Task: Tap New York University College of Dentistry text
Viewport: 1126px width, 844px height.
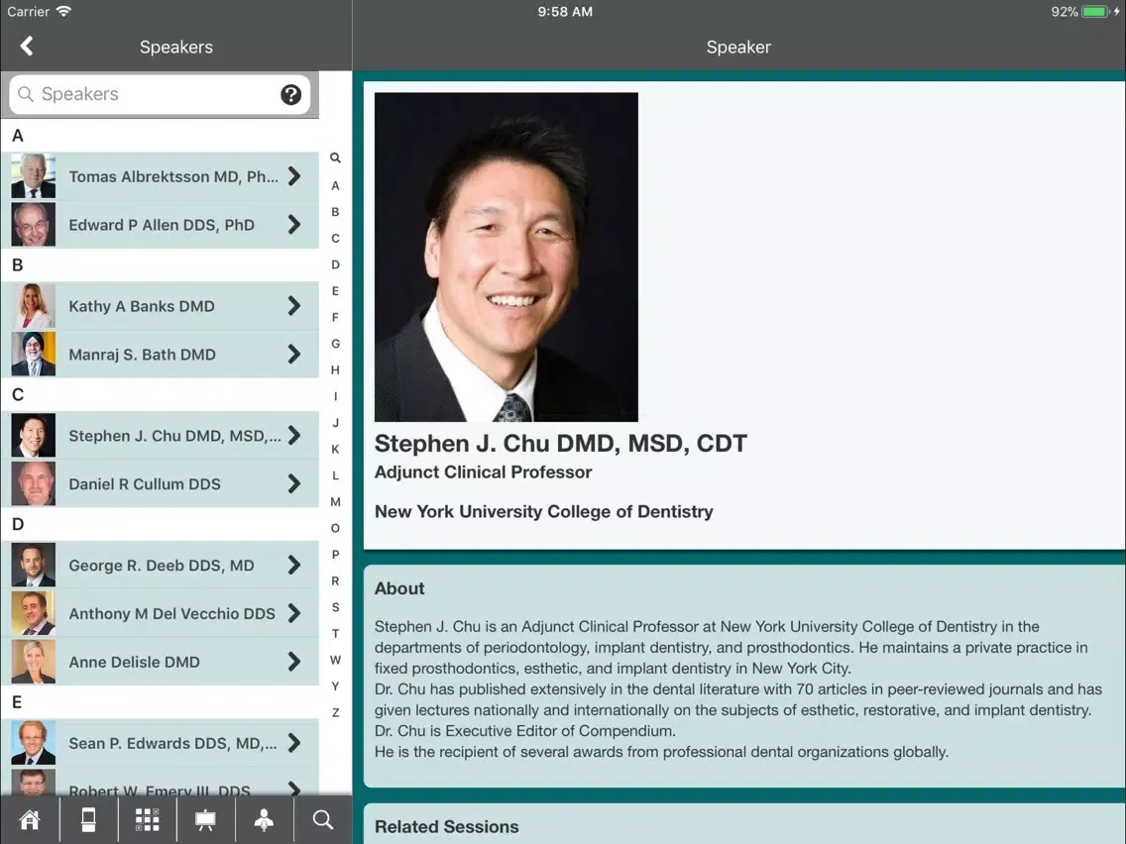Action: 543,512
